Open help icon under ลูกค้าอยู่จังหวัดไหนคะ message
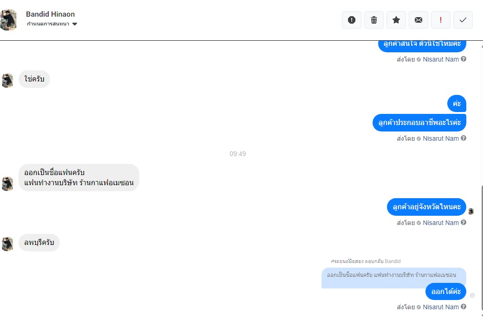The height and width of the screenshot is (319, 483). click(464, 223)
